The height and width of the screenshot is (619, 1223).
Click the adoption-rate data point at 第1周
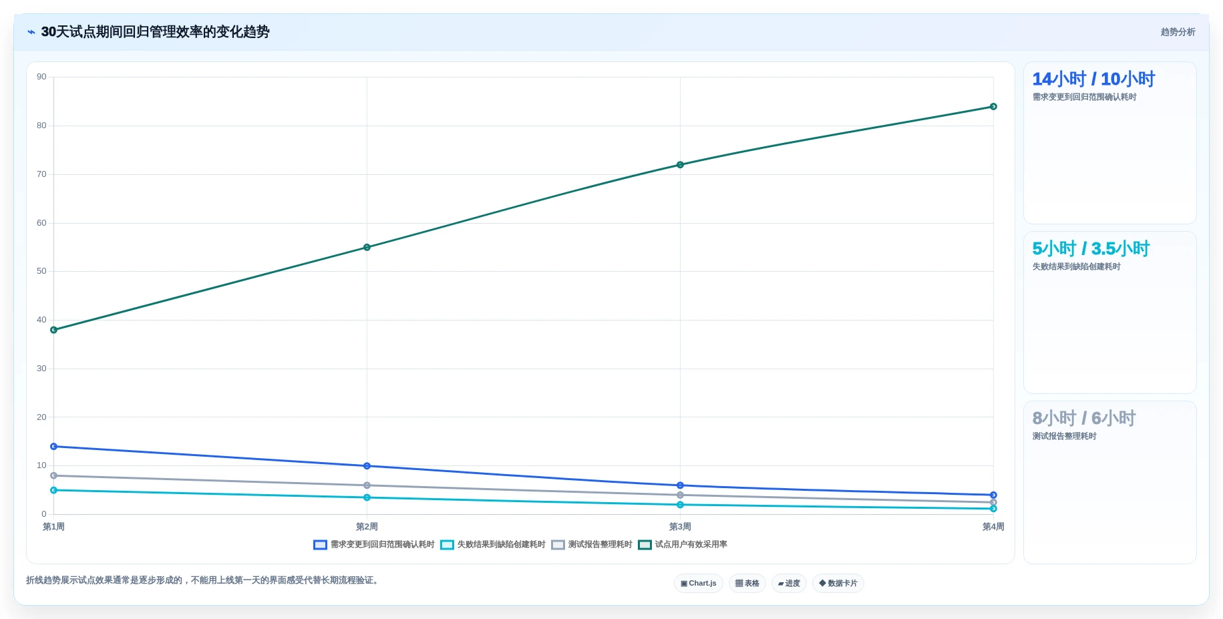coord(54,330)
